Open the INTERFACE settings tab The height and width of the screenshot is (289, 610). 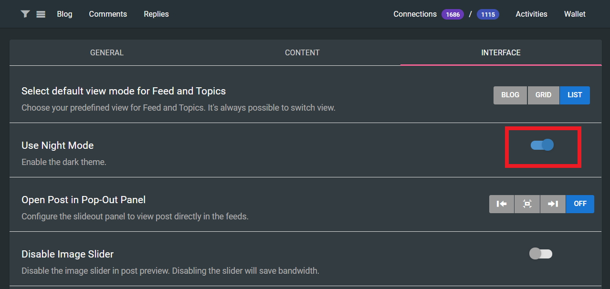(501, 52)
